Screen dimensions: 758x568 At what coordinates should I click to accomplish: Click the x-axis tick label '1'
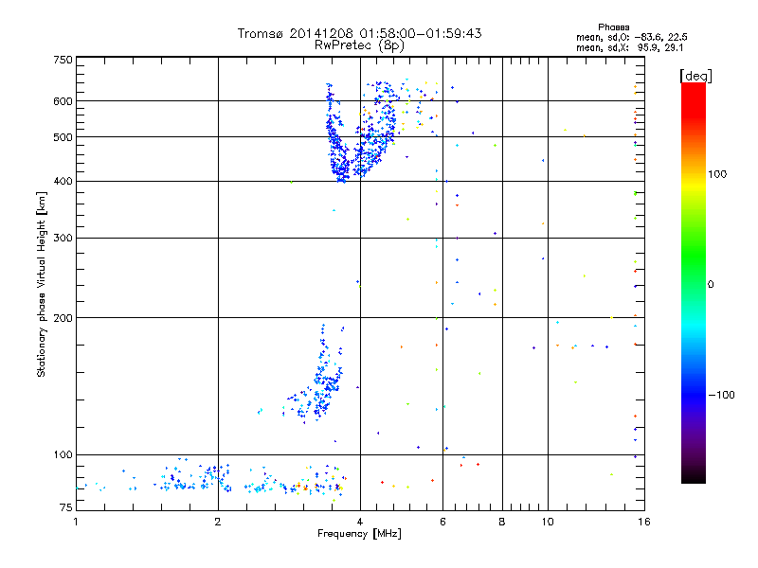click(x=76, y=522)
